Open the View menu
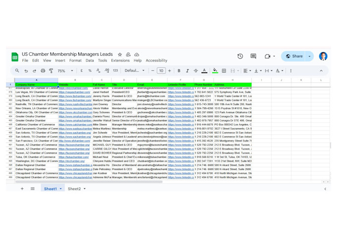Viewport: 337px width, 227px height. click(47, 60)
